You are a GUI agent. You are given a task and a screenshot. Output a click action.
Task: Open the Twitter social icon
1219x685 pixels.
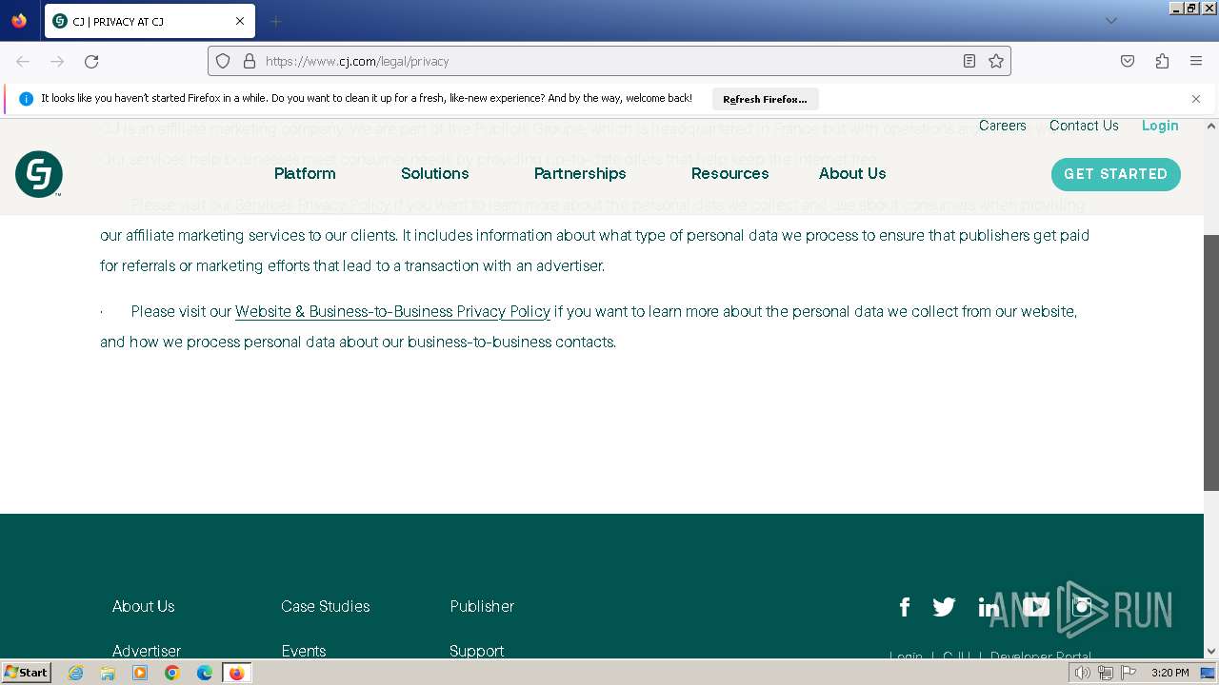point(944,607)
